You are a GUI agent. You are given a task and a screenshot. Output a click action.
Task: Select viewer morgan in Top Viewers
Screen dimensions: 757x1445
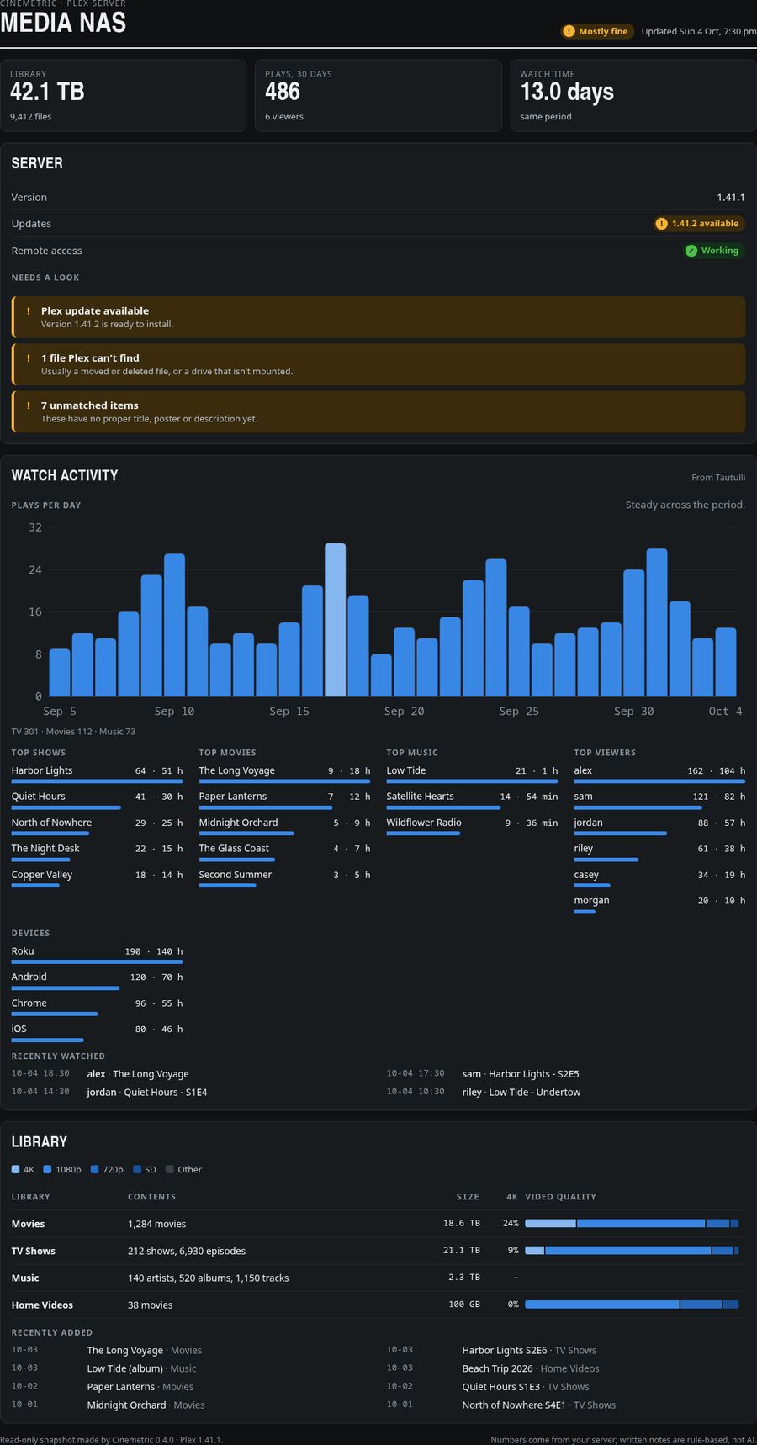pyautogui.click(x=592, y=901)
